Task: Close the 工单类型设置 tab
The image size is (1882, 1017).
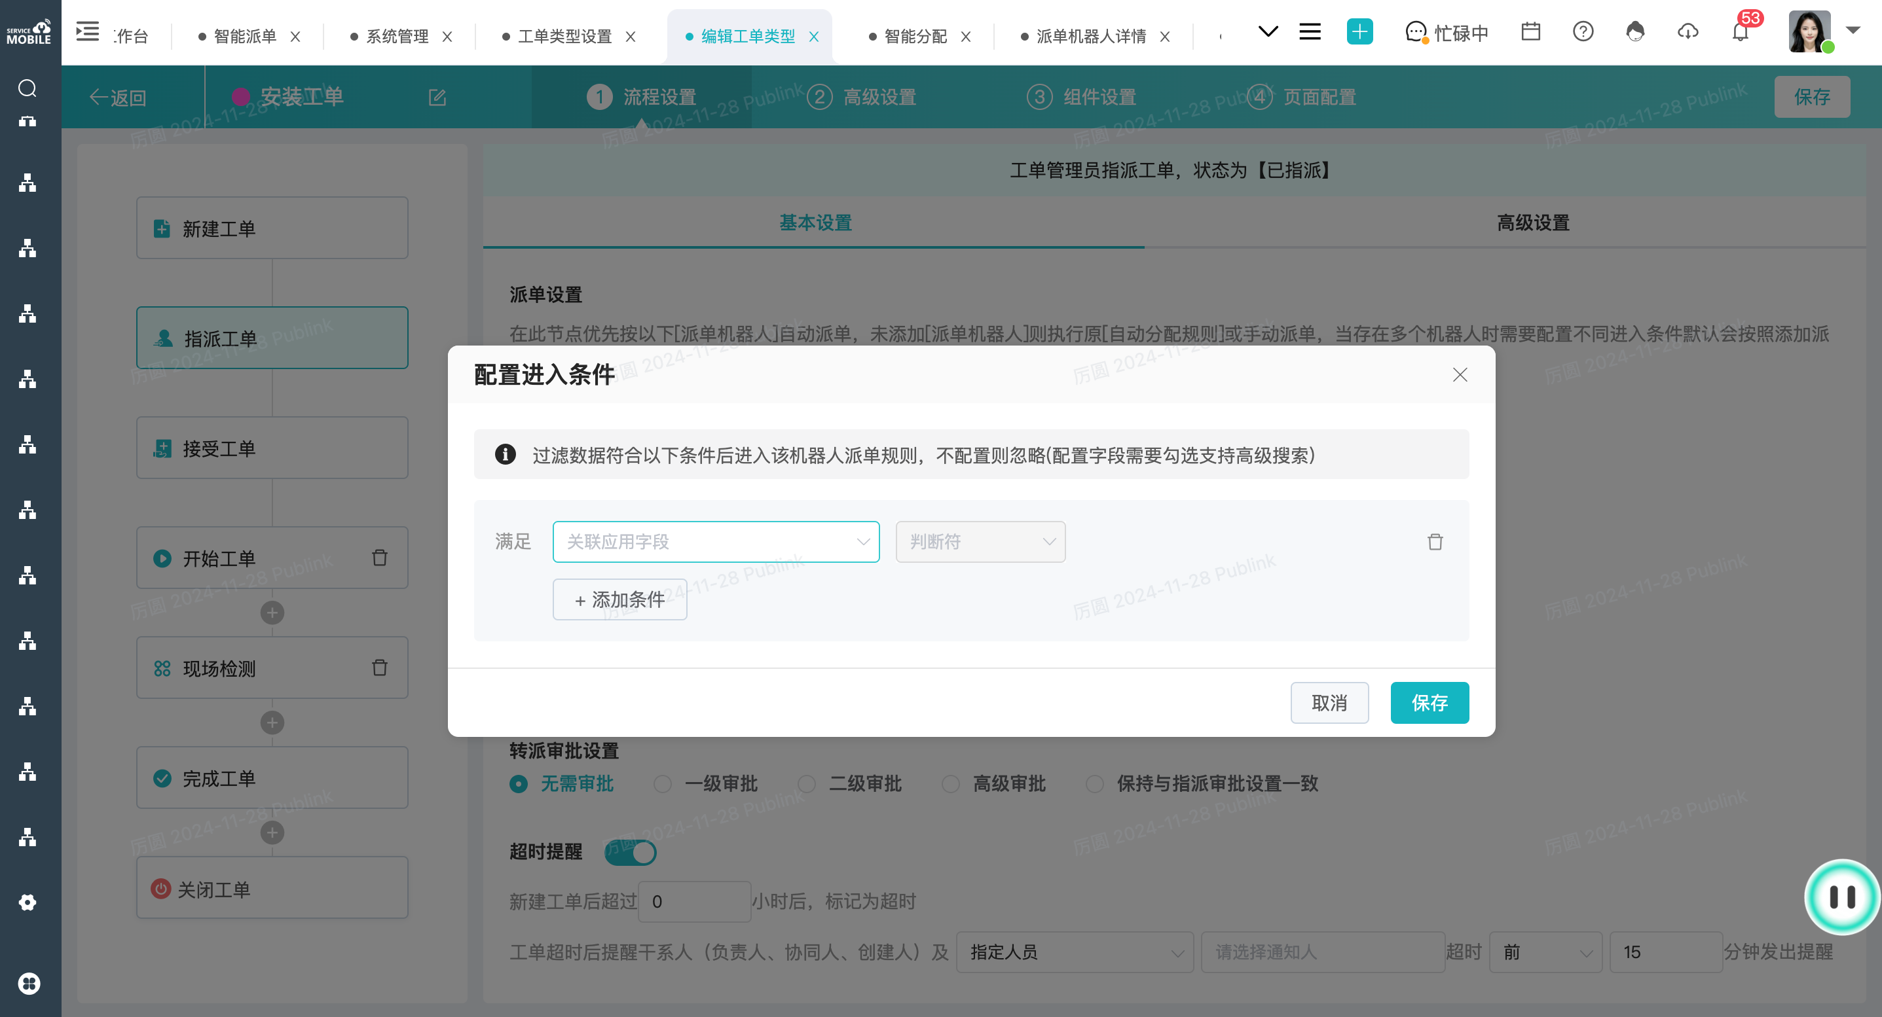Action: click(631, 37)
